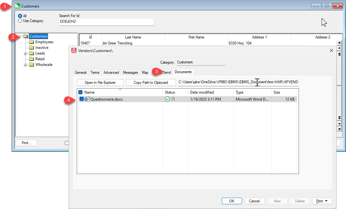Screen dimensions: 346x209
Task: Click the Employees folder icon
Action: click(x=32, y=42)
